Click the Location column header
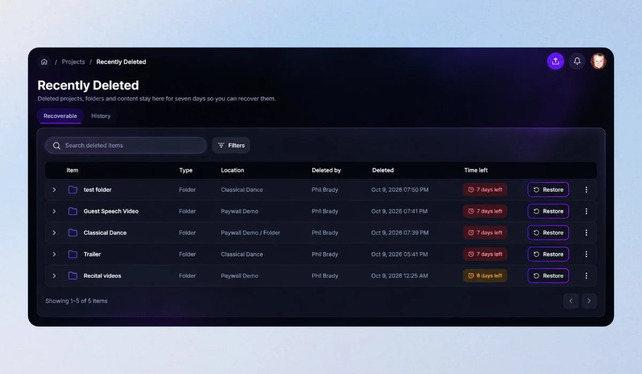Viewport: 642px width, 374px height. 232,170
